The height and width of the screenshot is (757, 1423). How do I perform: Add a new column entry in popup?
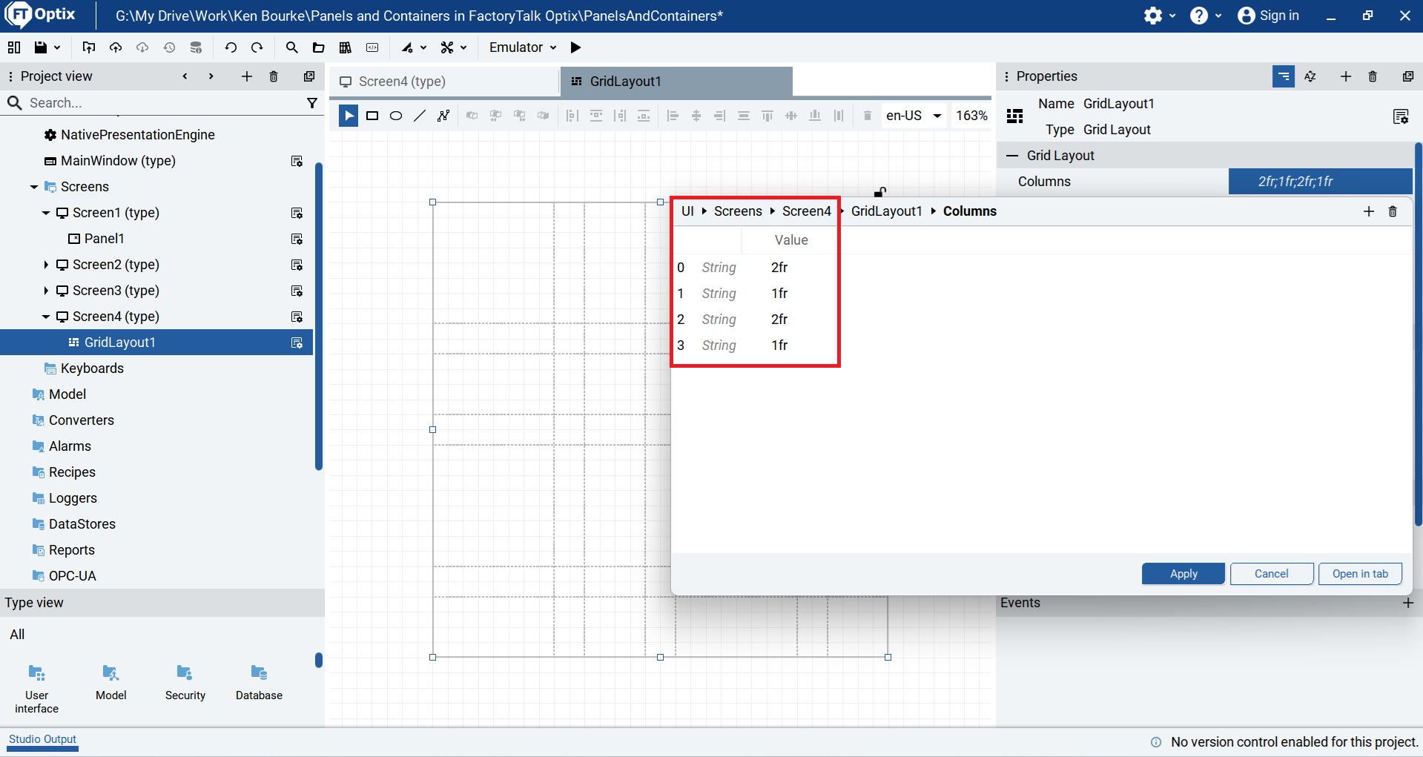(1369, 211)
